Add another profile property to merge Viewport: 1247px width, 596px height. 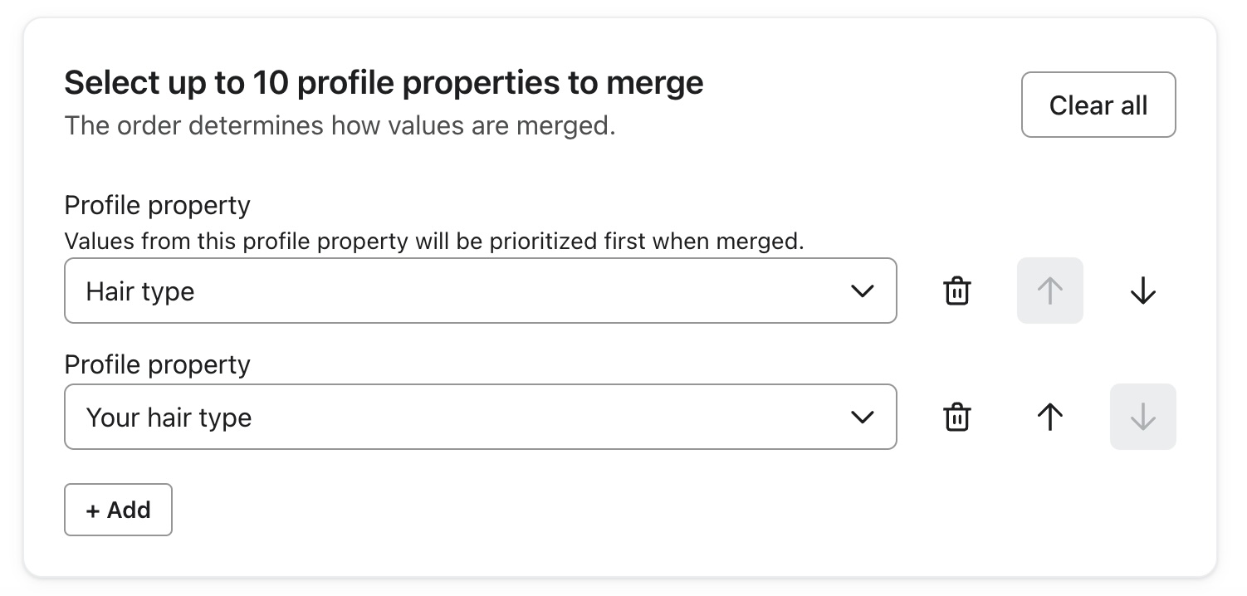coord(118,510)
